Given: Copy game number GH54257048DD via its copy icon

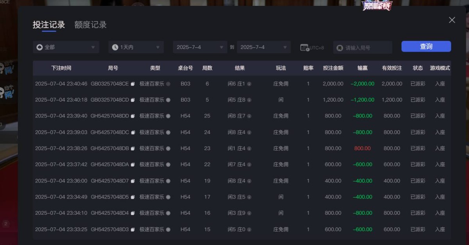Looking at the screenshot, I should point(133,116).
